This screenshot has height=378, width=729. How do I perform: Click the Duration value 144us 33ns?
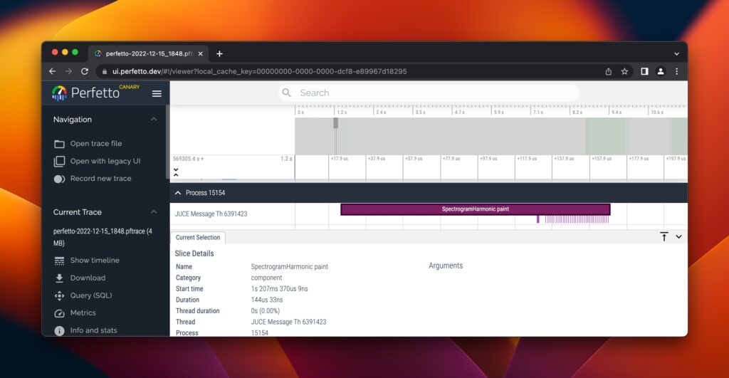pos(267,300)
